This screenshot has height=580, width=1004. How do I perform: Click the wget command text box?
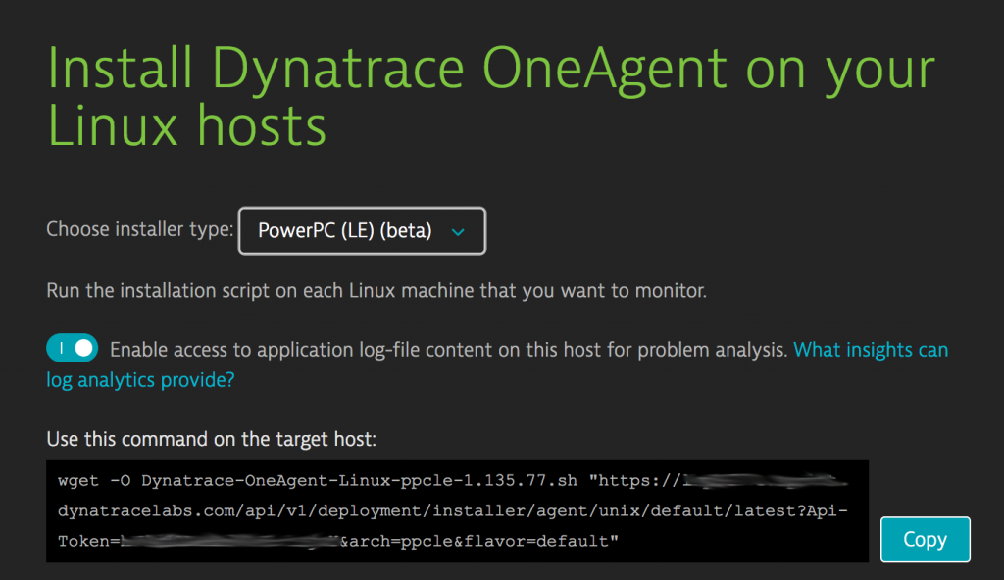(x=457, y=510)
